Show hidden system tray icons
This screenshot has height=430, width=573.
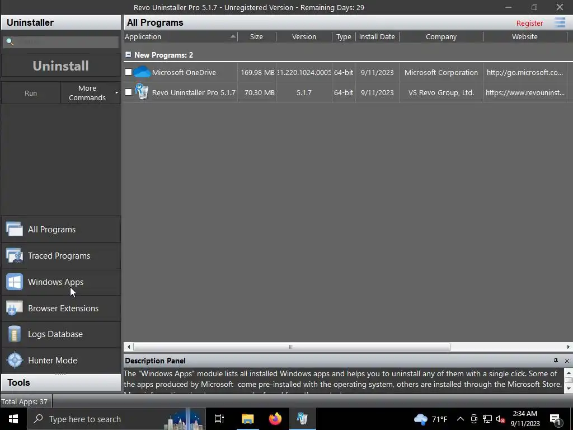461,419
